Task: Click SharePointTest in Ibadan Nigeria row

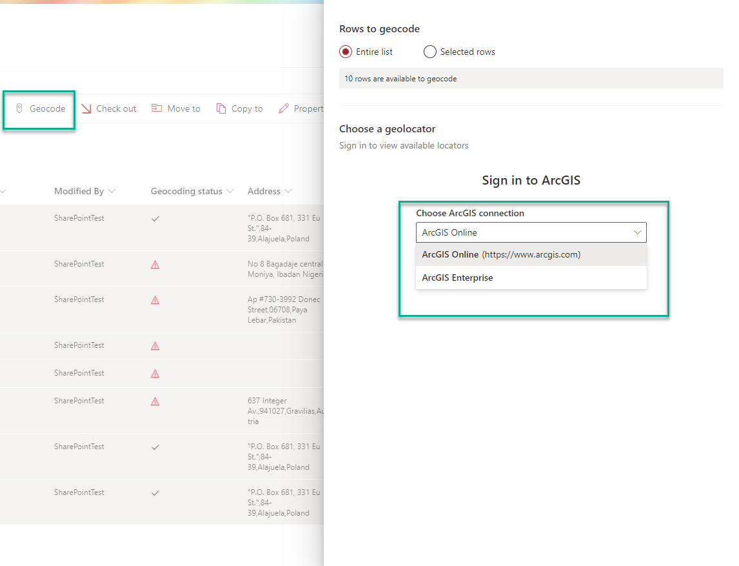Action: pyautogui.click(x=79, y=264)
